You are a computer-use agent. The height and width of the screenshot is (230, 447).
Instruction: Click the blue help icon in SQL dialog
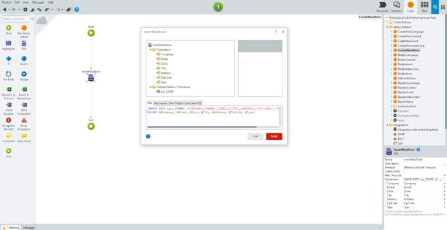click(148, 136)
